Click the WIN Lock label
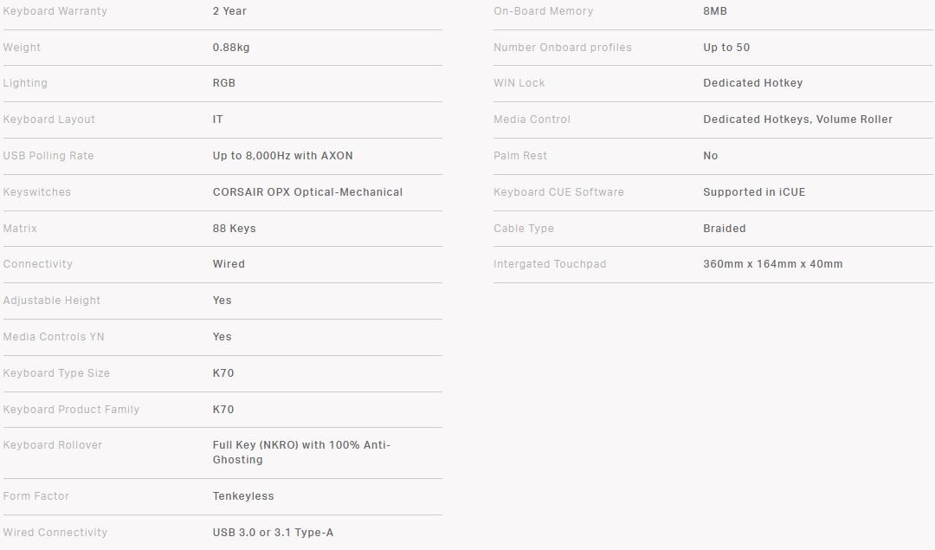 (x=519, y=83)
